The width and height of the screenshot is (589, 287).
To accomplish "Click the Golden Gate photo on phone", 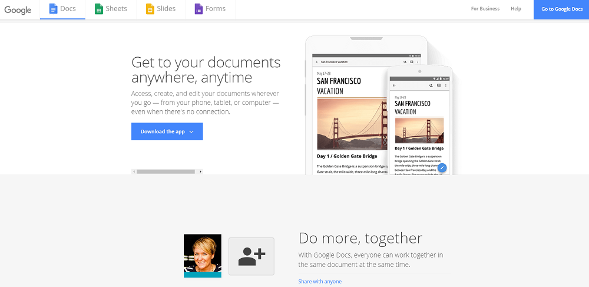I will point(419,130).
